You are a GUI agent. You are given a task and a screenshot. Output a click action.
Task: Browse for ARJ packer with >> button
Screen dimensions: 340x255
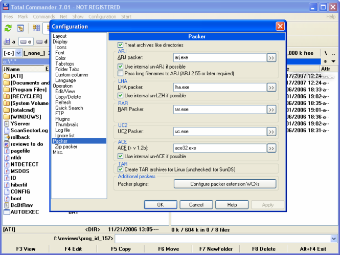pyautogui.click(x=271, y=58)
